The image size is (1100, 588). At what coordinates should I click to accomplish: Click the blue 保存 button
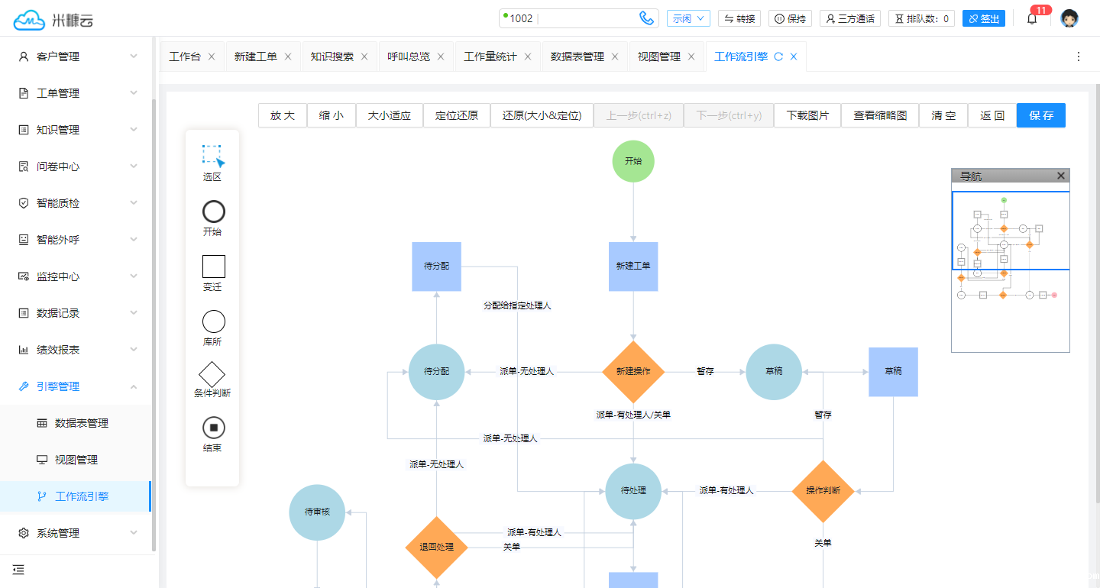pos(1040,115)
